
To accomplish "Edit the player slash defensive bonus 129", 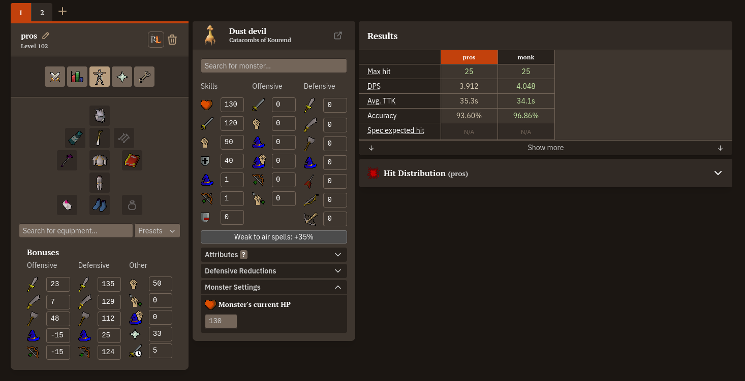I will pyautogui.click(x=109, y=302).
